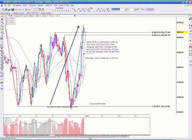Viewport: 192px width, 140px height.
Task: Click the blue right arrow icon
Action: tap(190, 31)
